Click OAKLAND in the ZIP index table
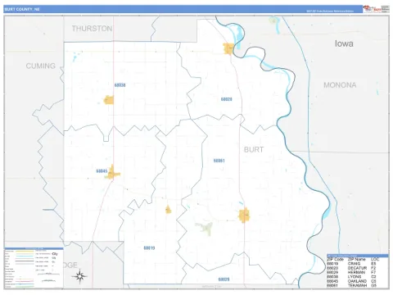This screenshot has height=295, width=393. tap(357, 281)
